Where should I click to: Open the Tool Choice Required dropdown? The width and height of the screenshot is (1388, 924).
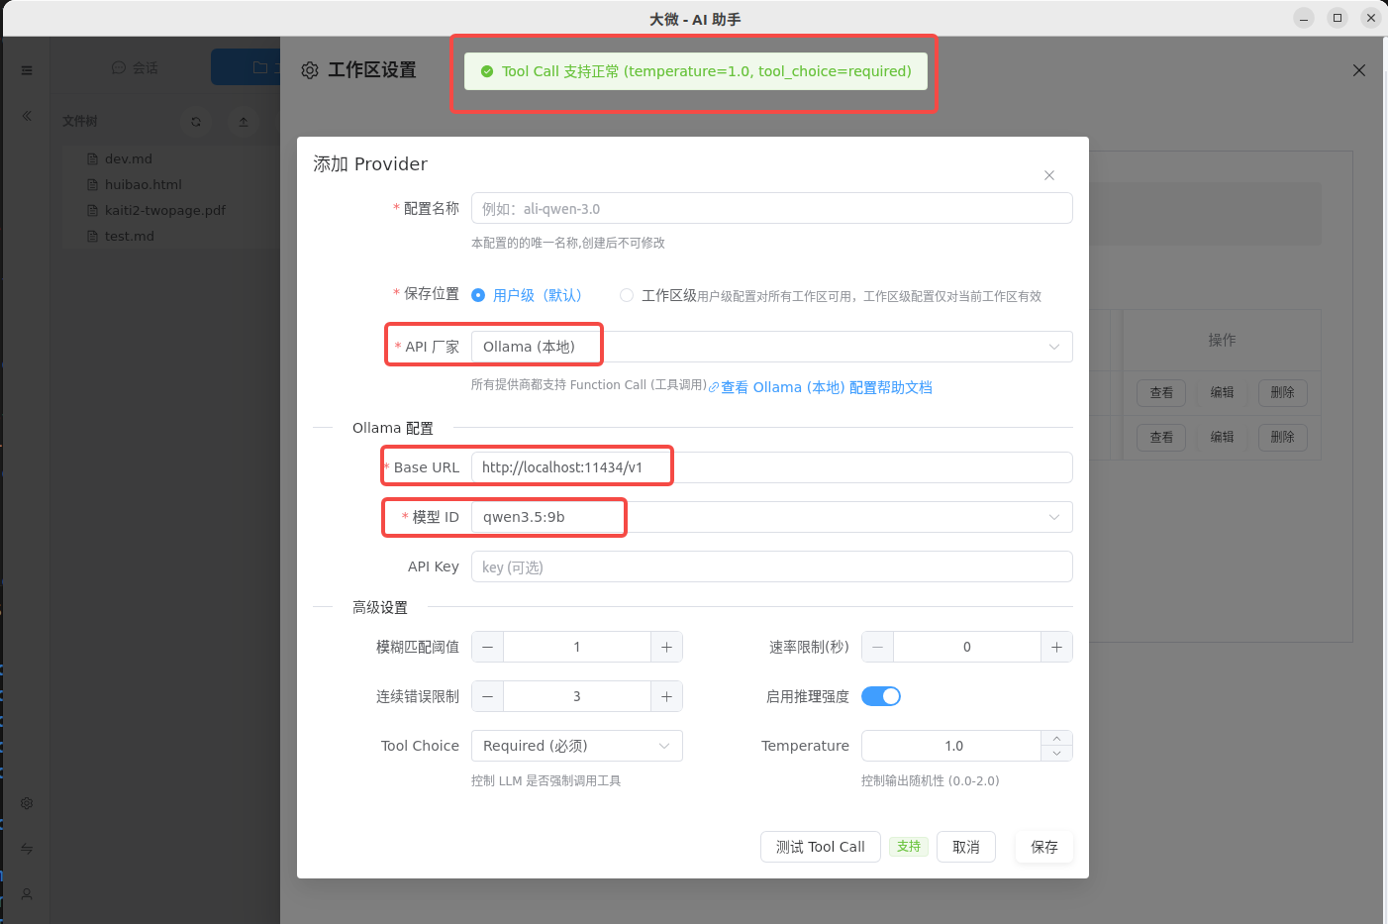pyautogui.click(x=576, y=746)
